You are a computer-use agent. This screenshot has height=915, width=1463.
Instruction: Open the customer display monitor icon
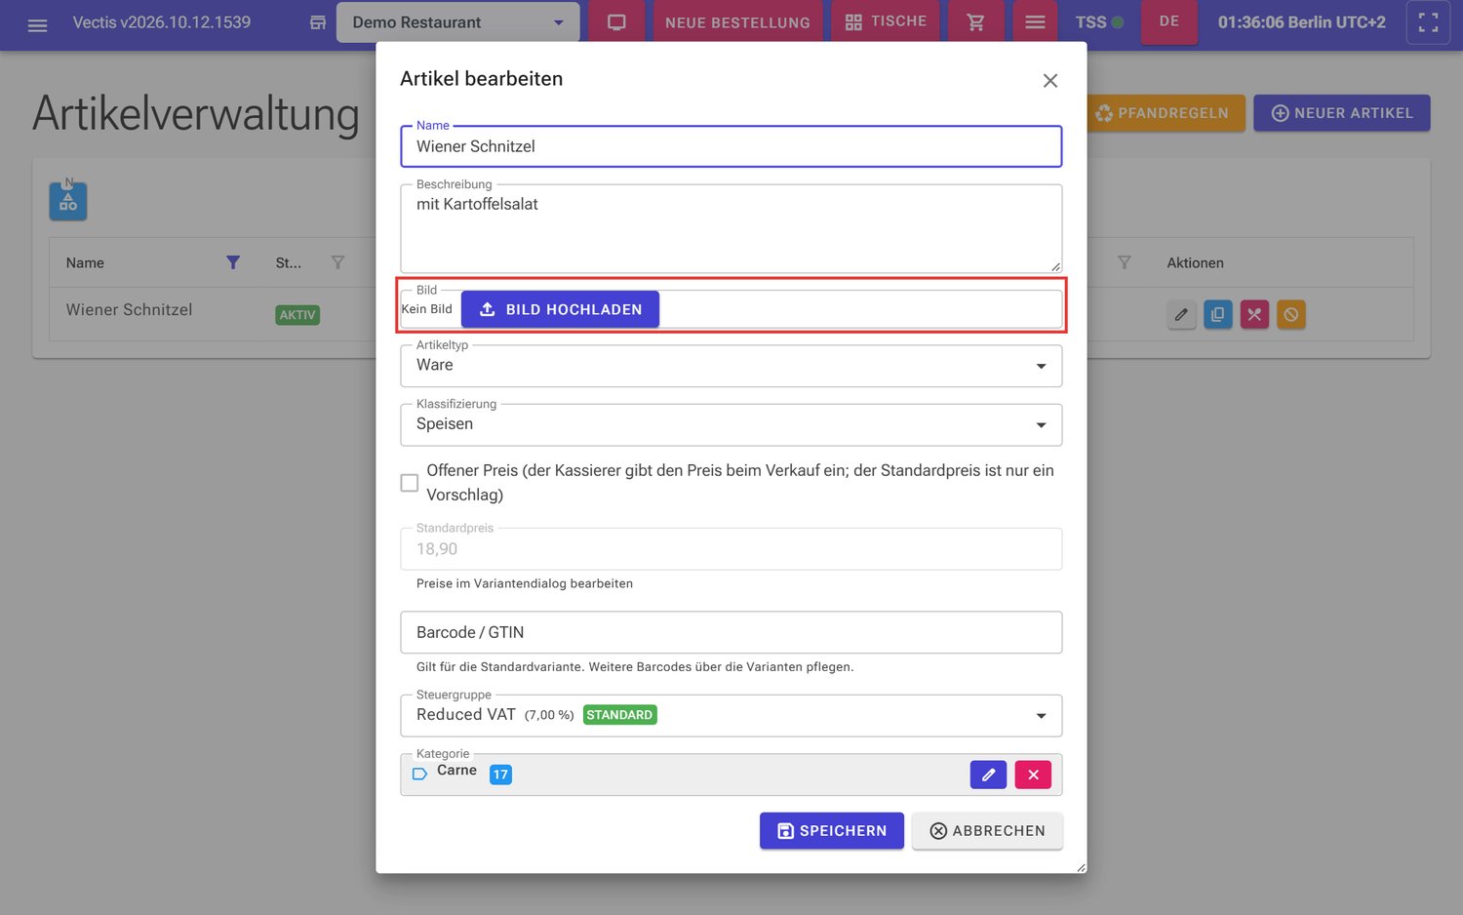click(616, 22)
